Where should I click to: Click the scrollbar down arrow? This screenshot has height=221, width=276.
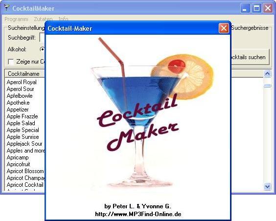(267, 186)
